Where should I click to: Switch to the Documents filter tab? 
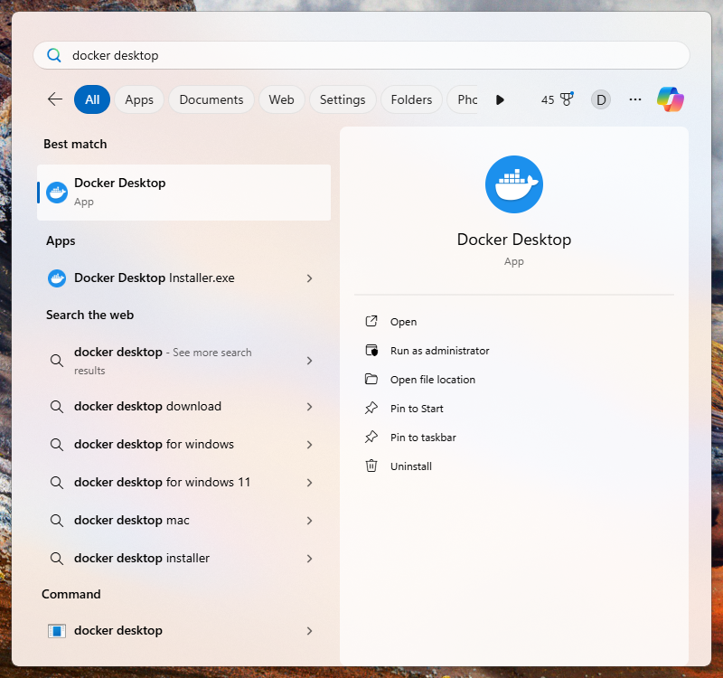click(x=211, y=99)
